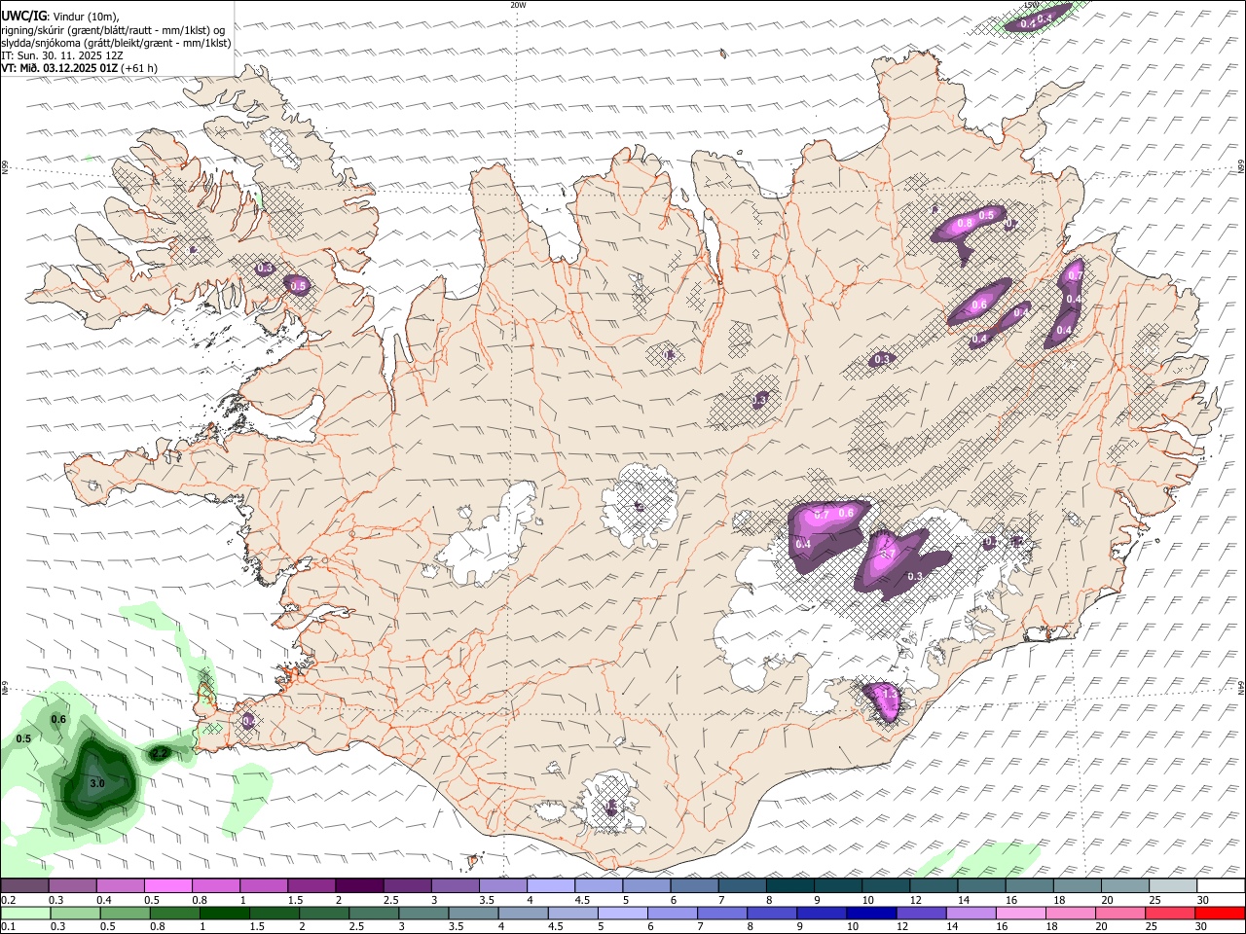Image resolution: width=1246 pixels, height=934 pixels.
Task: Pick the 0.8 mm green rain legend swatch
Action: tap(174, 913)
